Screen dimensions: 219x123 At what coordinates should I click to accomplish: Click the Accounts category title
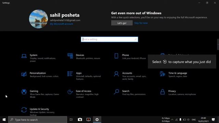click(127, 73)
